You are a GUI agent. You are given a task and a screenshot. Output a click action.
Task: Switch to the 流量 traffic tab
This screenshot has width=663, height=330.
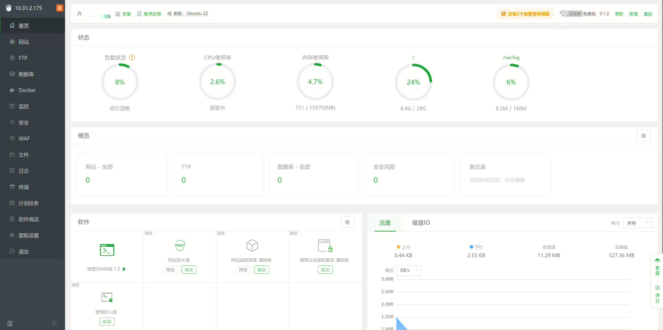click(x=385, y=223)
